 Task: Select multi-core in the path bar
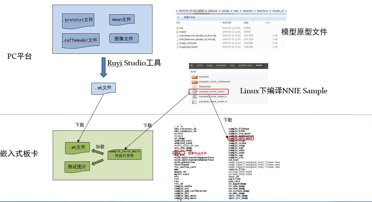(x=245, y=65)
